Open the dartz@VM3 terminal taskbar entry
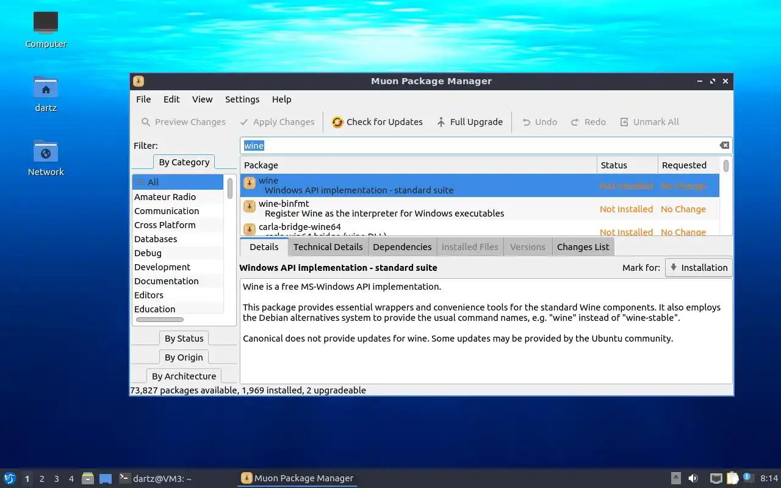 pyautogui.click(x=155, y=479)
